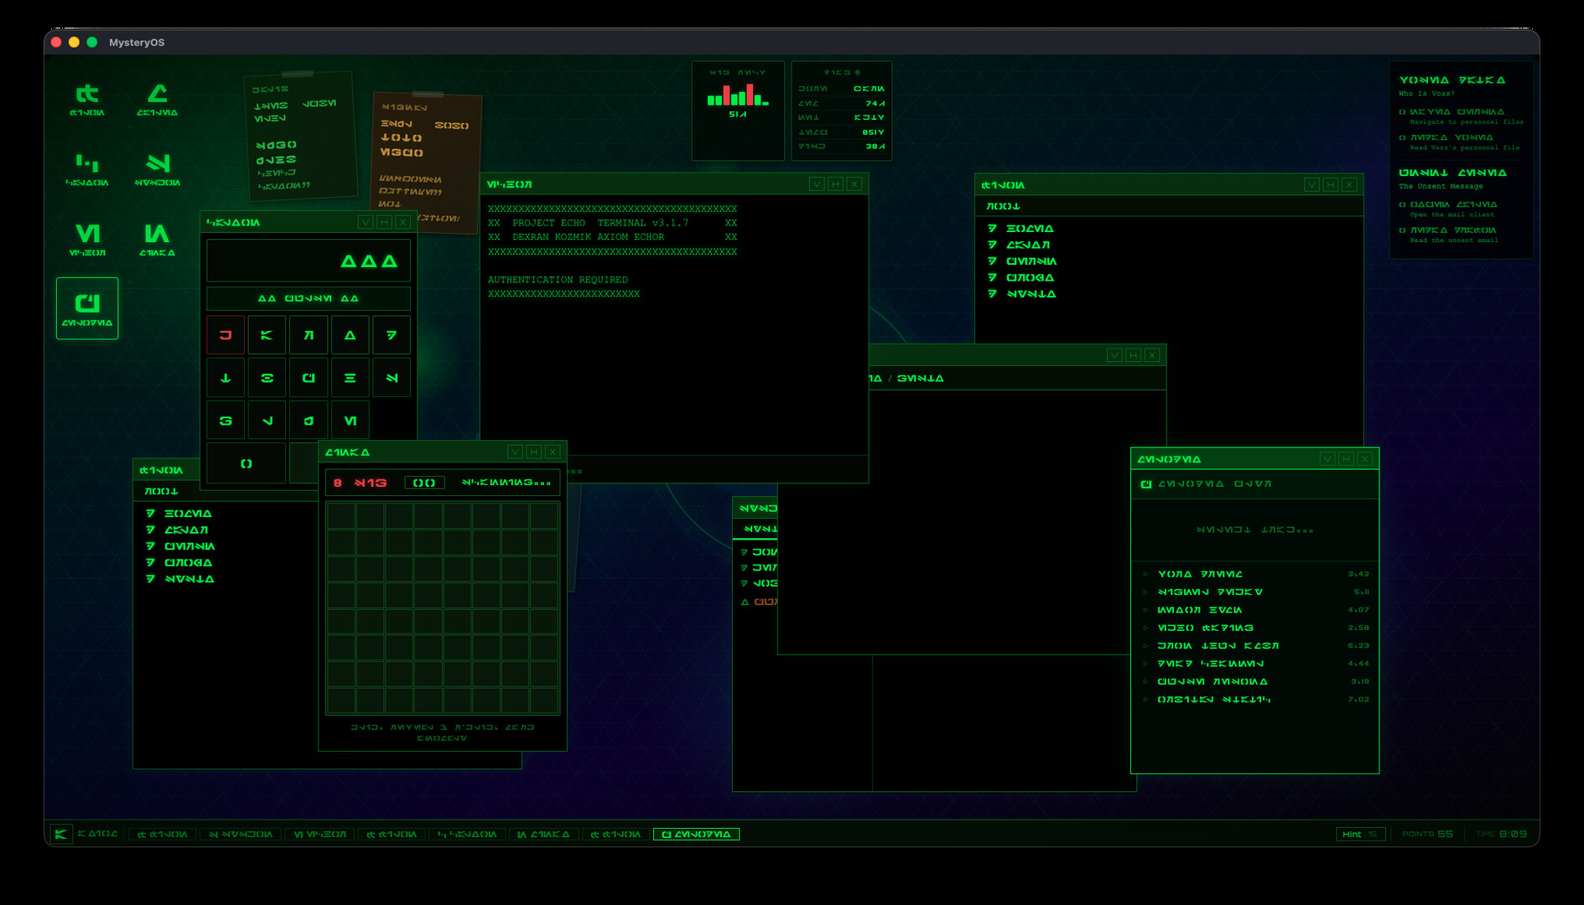Open the slanted-N glyph desktop icon
This screenshot has width=1584, height=905.
pyautogui.click(x=158, y=166)
